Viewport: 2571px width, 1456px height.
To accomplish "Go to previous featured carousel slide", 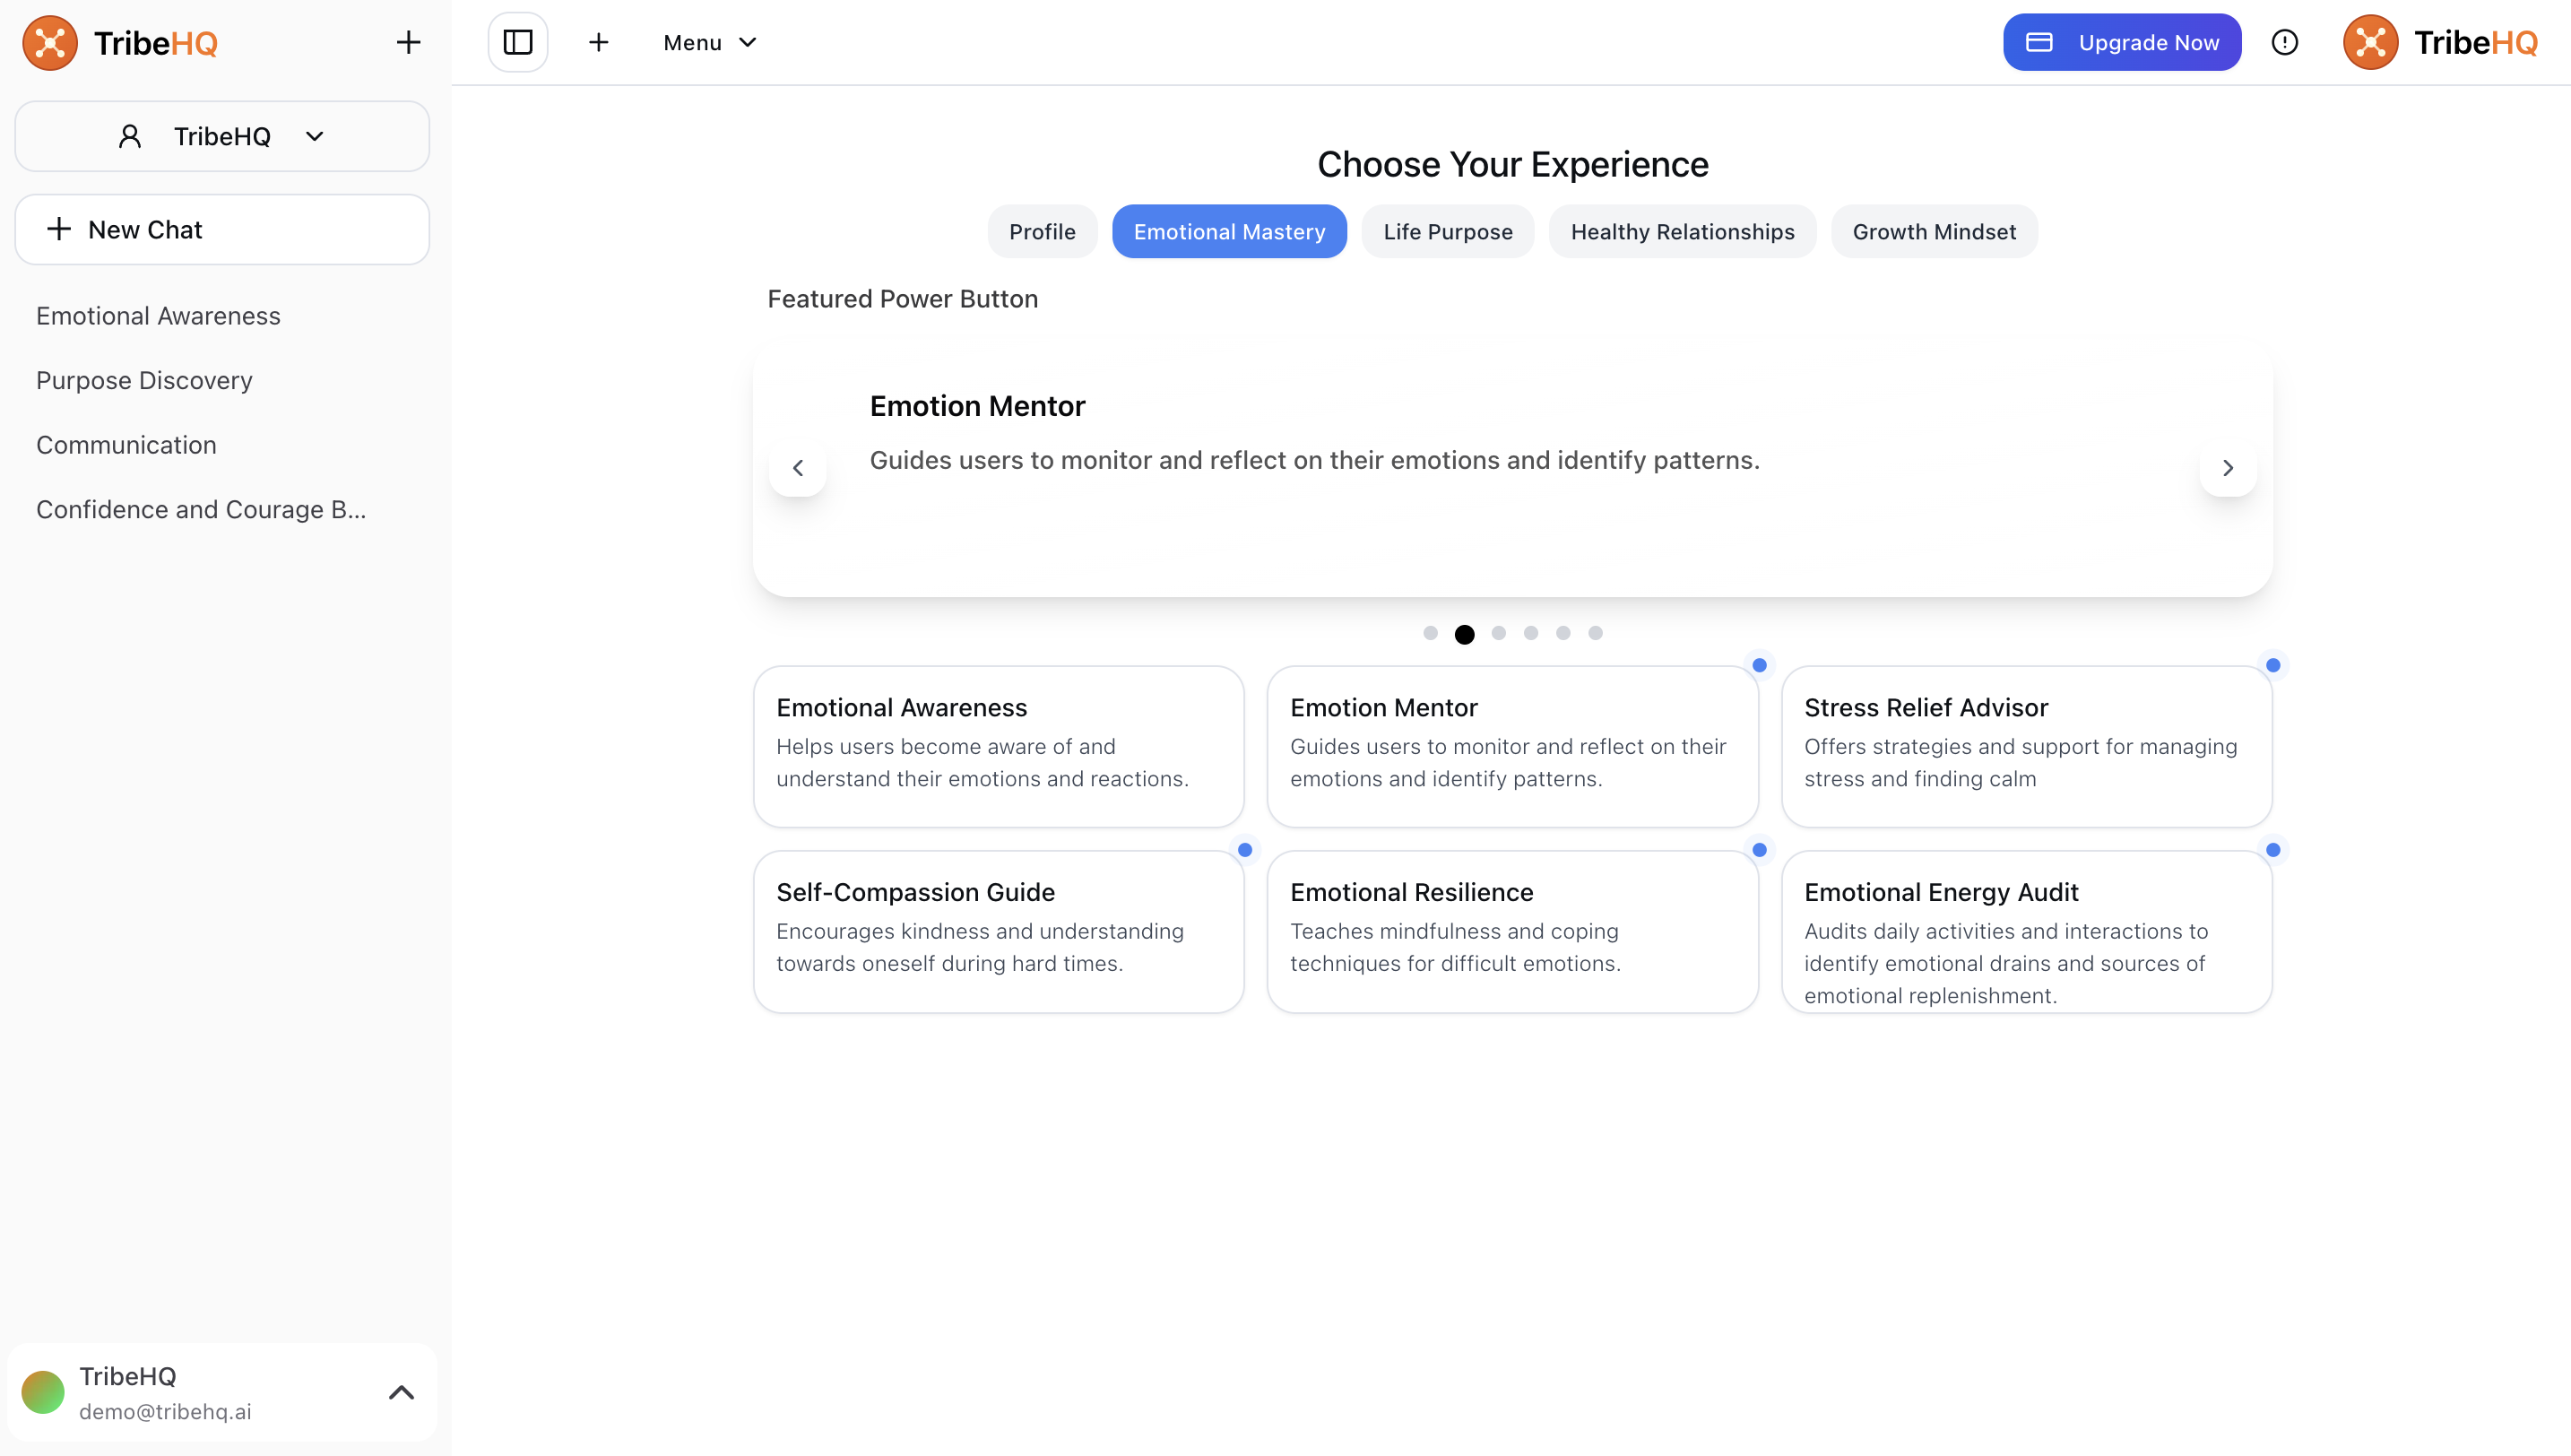I will coord(798,468).
